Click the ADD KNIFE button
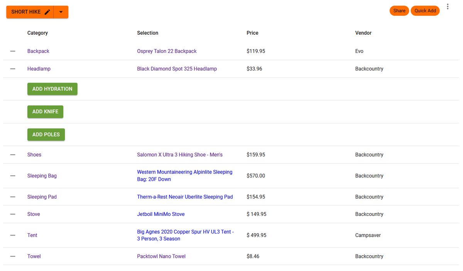The width and height of the screenshot is (463, 271). pyautogui.click(x=45, y=111)
